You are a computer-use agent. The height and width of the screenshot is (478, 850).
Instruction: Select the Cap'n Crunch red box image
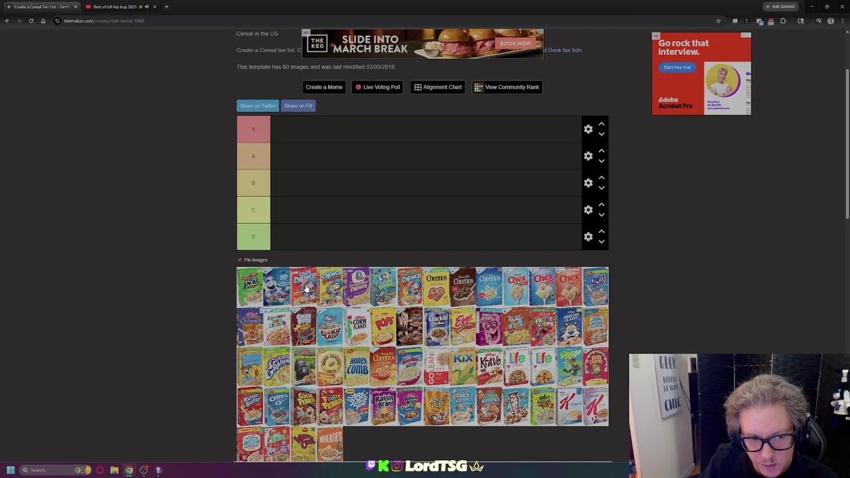(303, 287)
